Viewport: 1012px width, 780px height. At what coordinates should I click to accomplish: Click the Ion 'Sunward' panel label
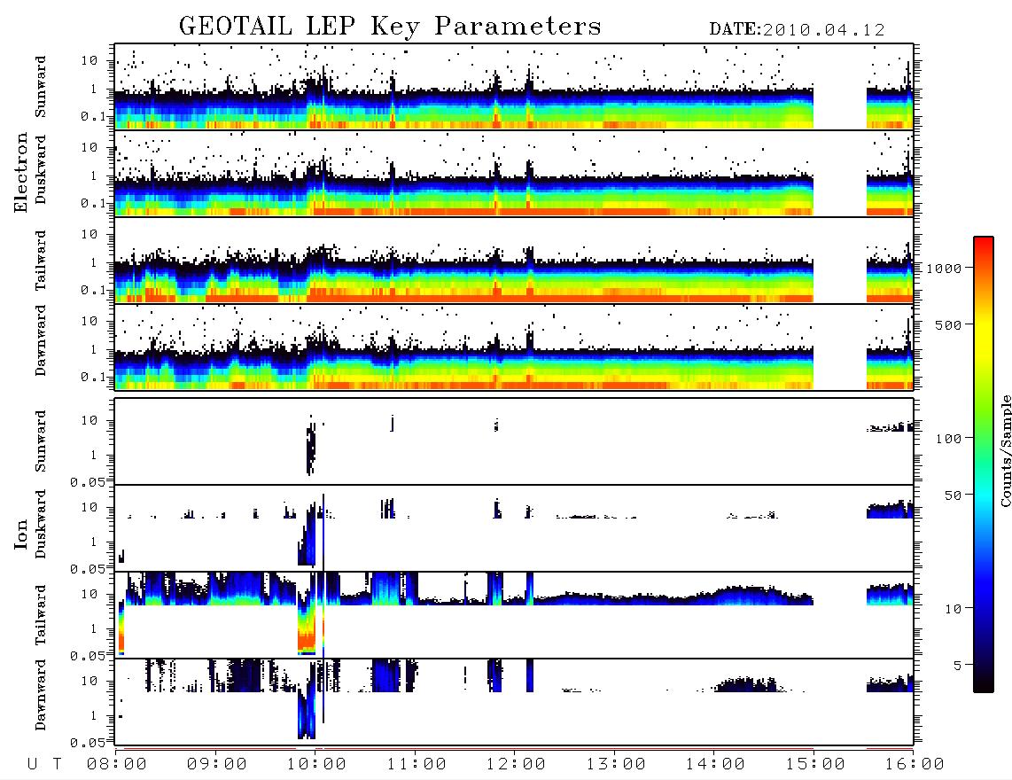coord(41,441)
